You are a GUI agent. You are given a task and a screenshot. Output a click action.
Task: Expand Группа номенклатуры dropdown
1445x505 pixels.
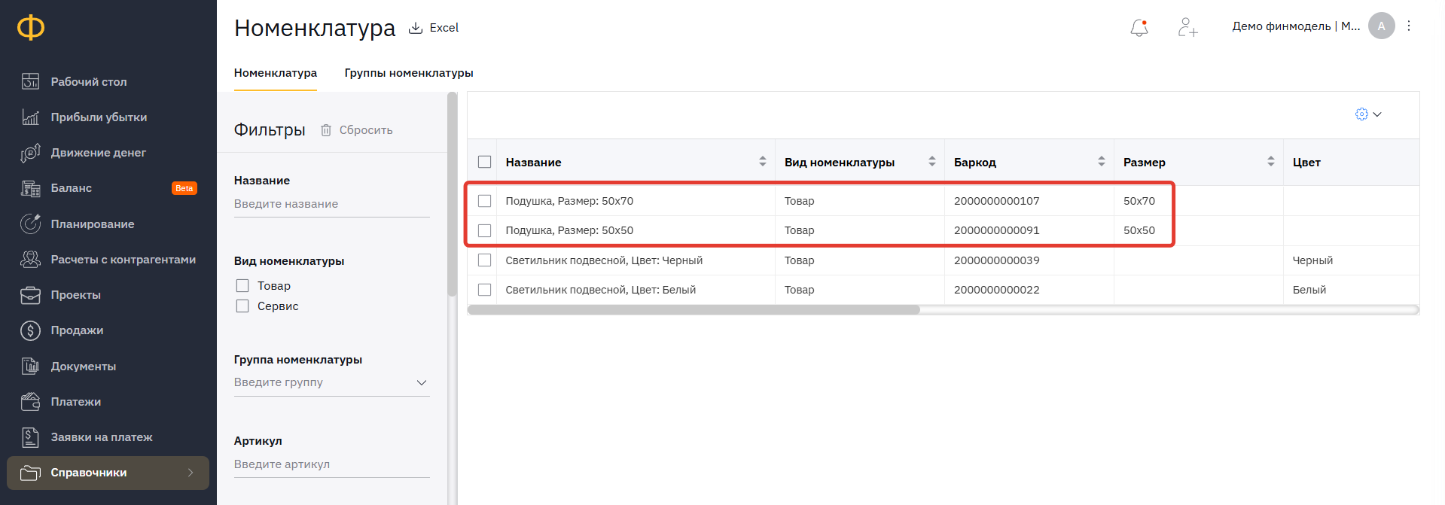click(x=421, y=382)
